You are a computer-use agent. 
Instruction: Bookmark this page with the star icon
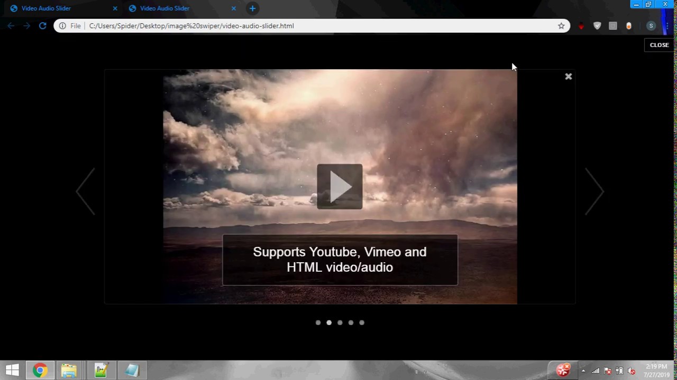click(x=561, y=26)
